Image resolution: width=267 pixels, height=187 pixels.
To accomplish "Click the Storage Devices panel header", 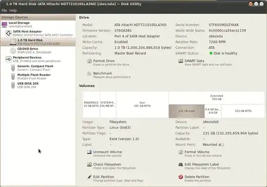I will tap(38, 17).
